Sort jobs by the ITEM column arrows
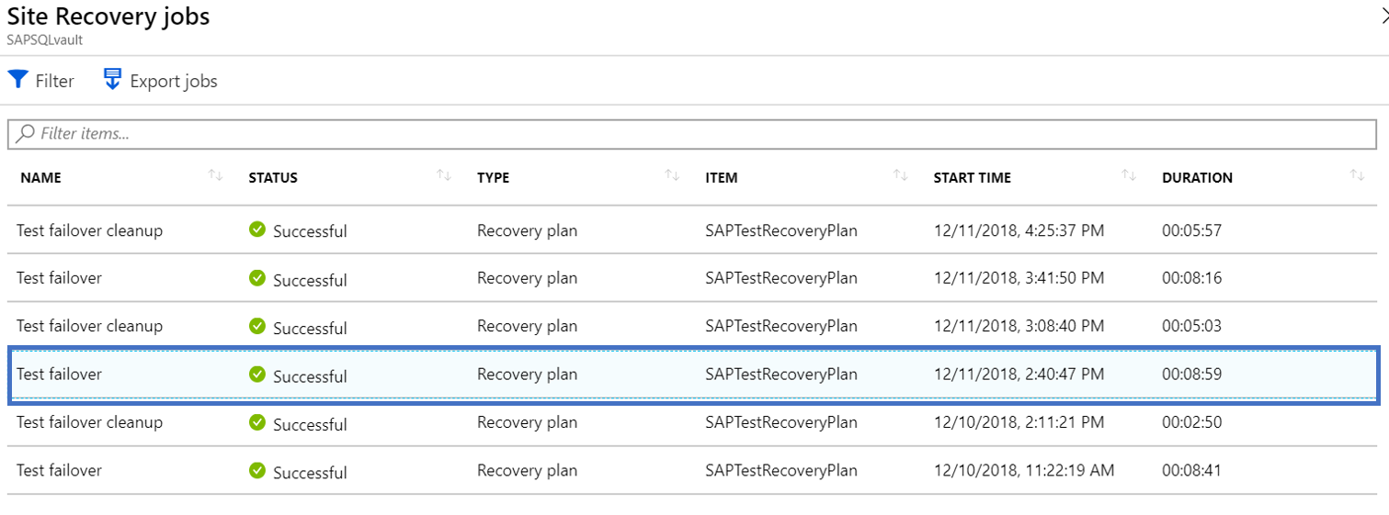The height and width of the screenshot is (515, 1389). 901,176
